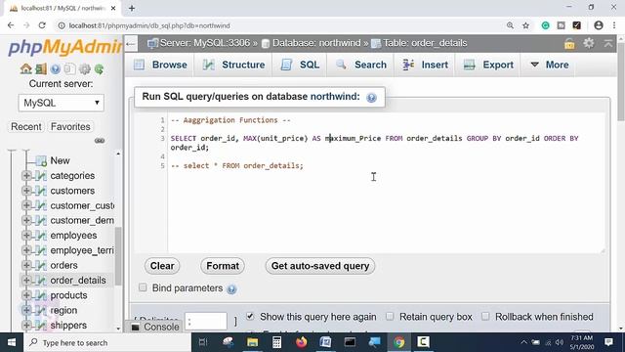Open Task View on taskbar
The width and height of the screenshot is (625, 352).
[x=203, y=342]
